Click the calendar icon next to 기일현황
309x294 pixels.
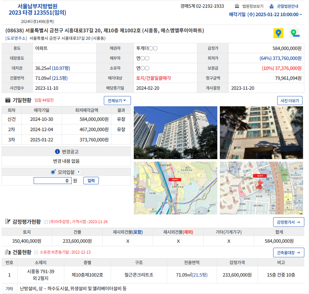(8, 100)
